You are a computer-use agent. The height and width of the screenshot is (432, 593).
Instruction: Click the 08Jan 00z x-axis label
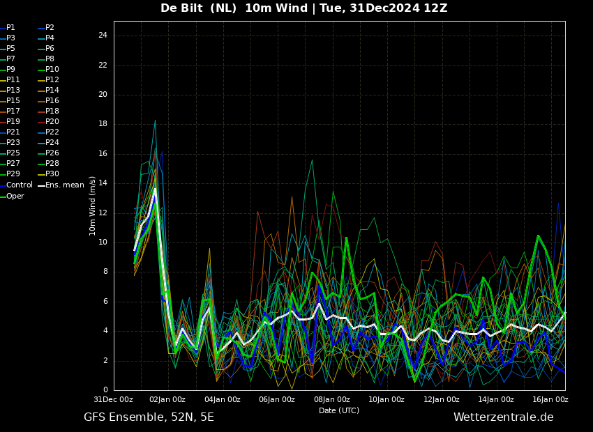(331, 399)
